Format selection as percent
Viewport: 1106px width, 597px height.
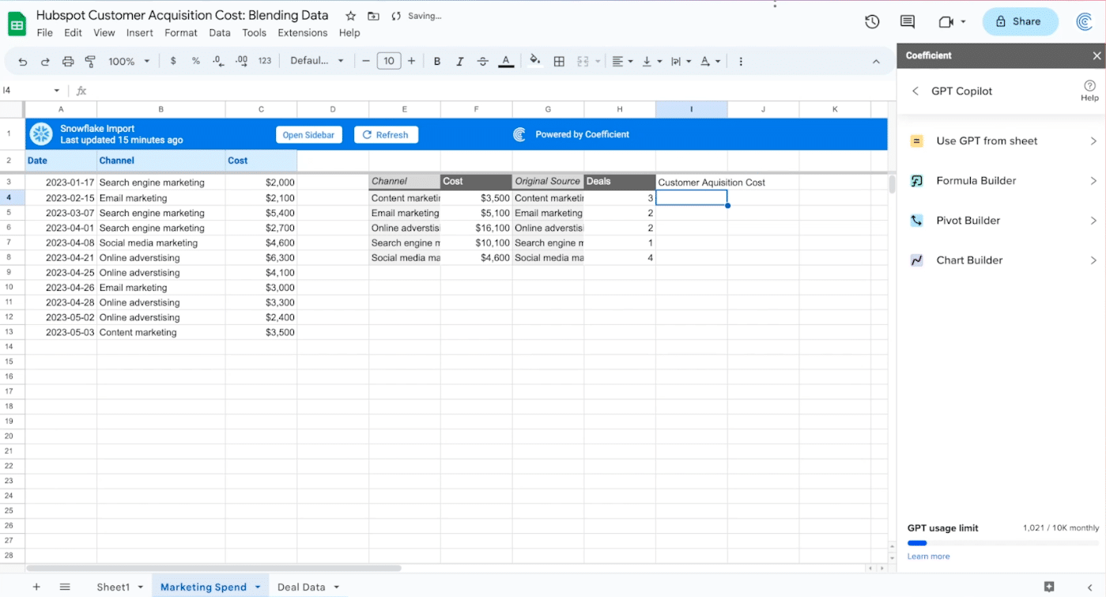point(195,61)
